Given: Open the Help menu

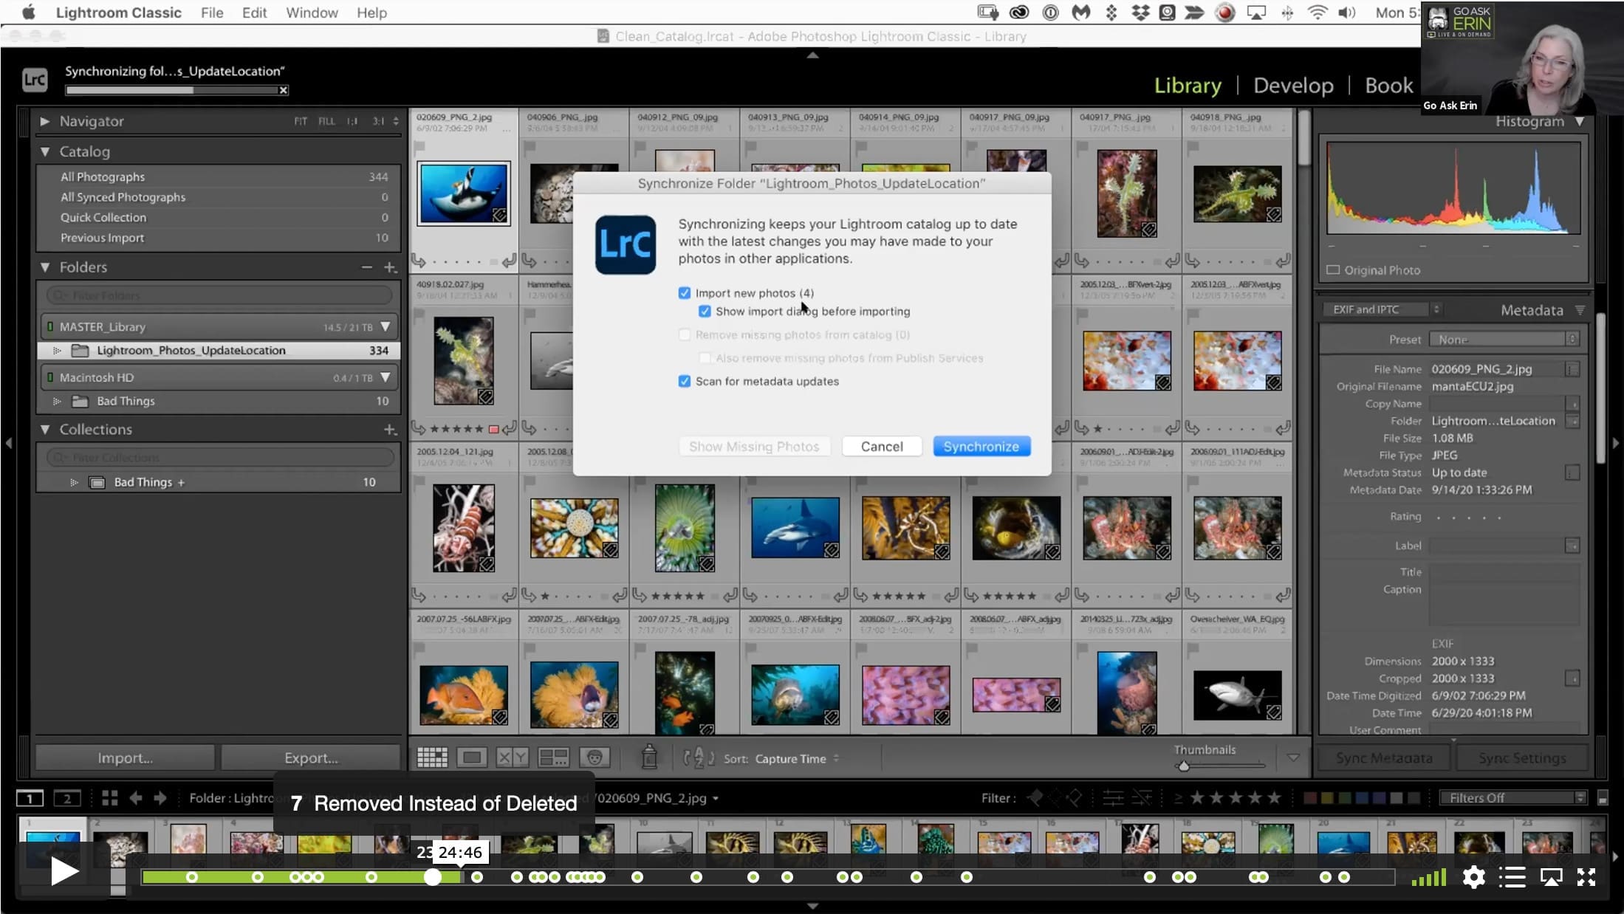Looking at the screenshot, I should (x=371, y=13).
